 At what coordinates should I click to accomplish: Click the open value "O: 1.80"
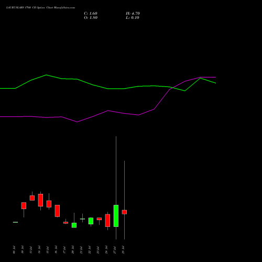coord(91,18)
